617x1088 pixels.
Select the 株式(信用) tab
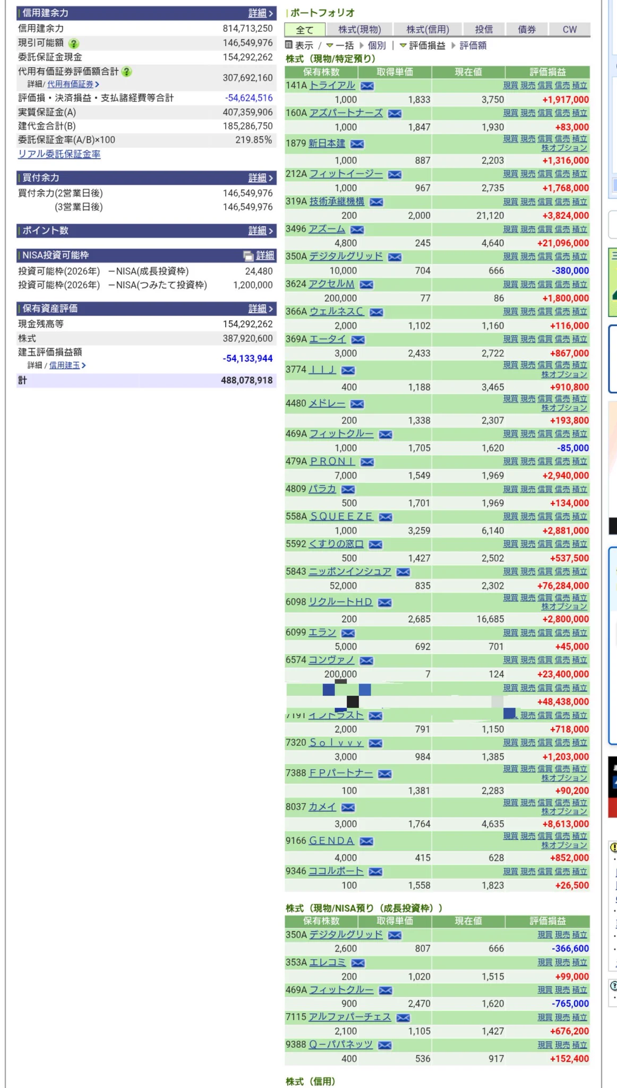pos(428,30)
